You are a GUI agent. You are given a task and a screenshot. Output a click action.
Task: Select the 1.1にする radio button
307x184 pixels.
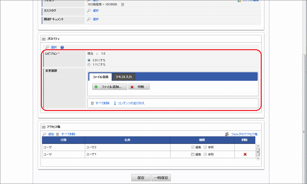pyautogui.click(x=89, y=65)
